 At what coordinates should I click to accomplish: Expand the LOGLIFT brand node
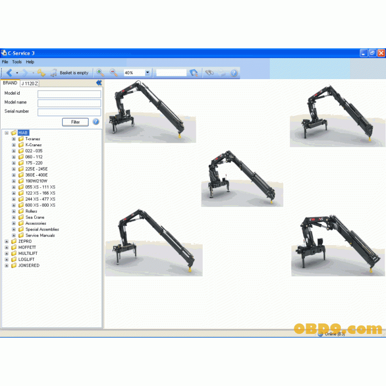(7, 260)
